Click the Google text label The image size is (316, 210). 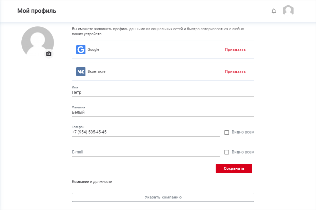pyautogui.click(x=93, y=49)
